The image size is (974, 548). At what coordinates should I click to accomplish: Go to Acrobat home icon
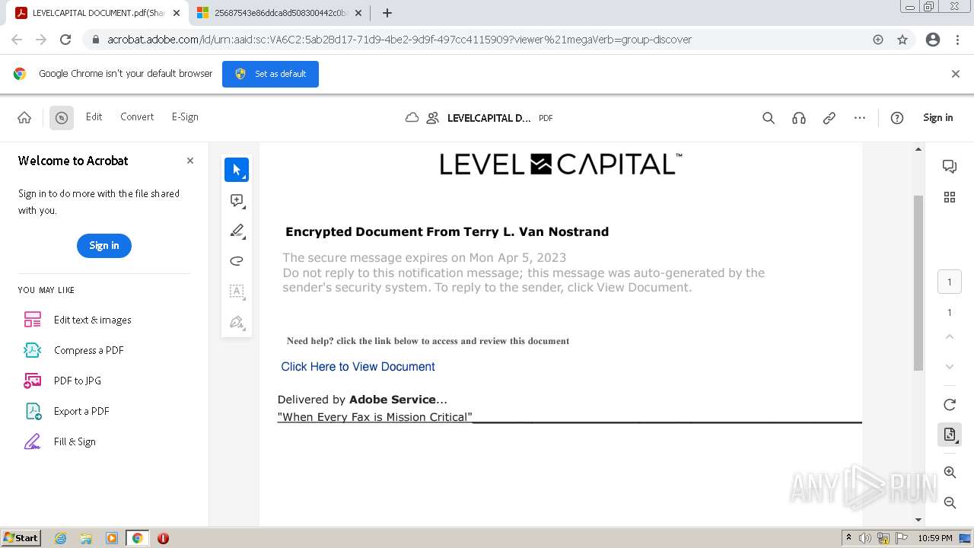coord(24,117)
